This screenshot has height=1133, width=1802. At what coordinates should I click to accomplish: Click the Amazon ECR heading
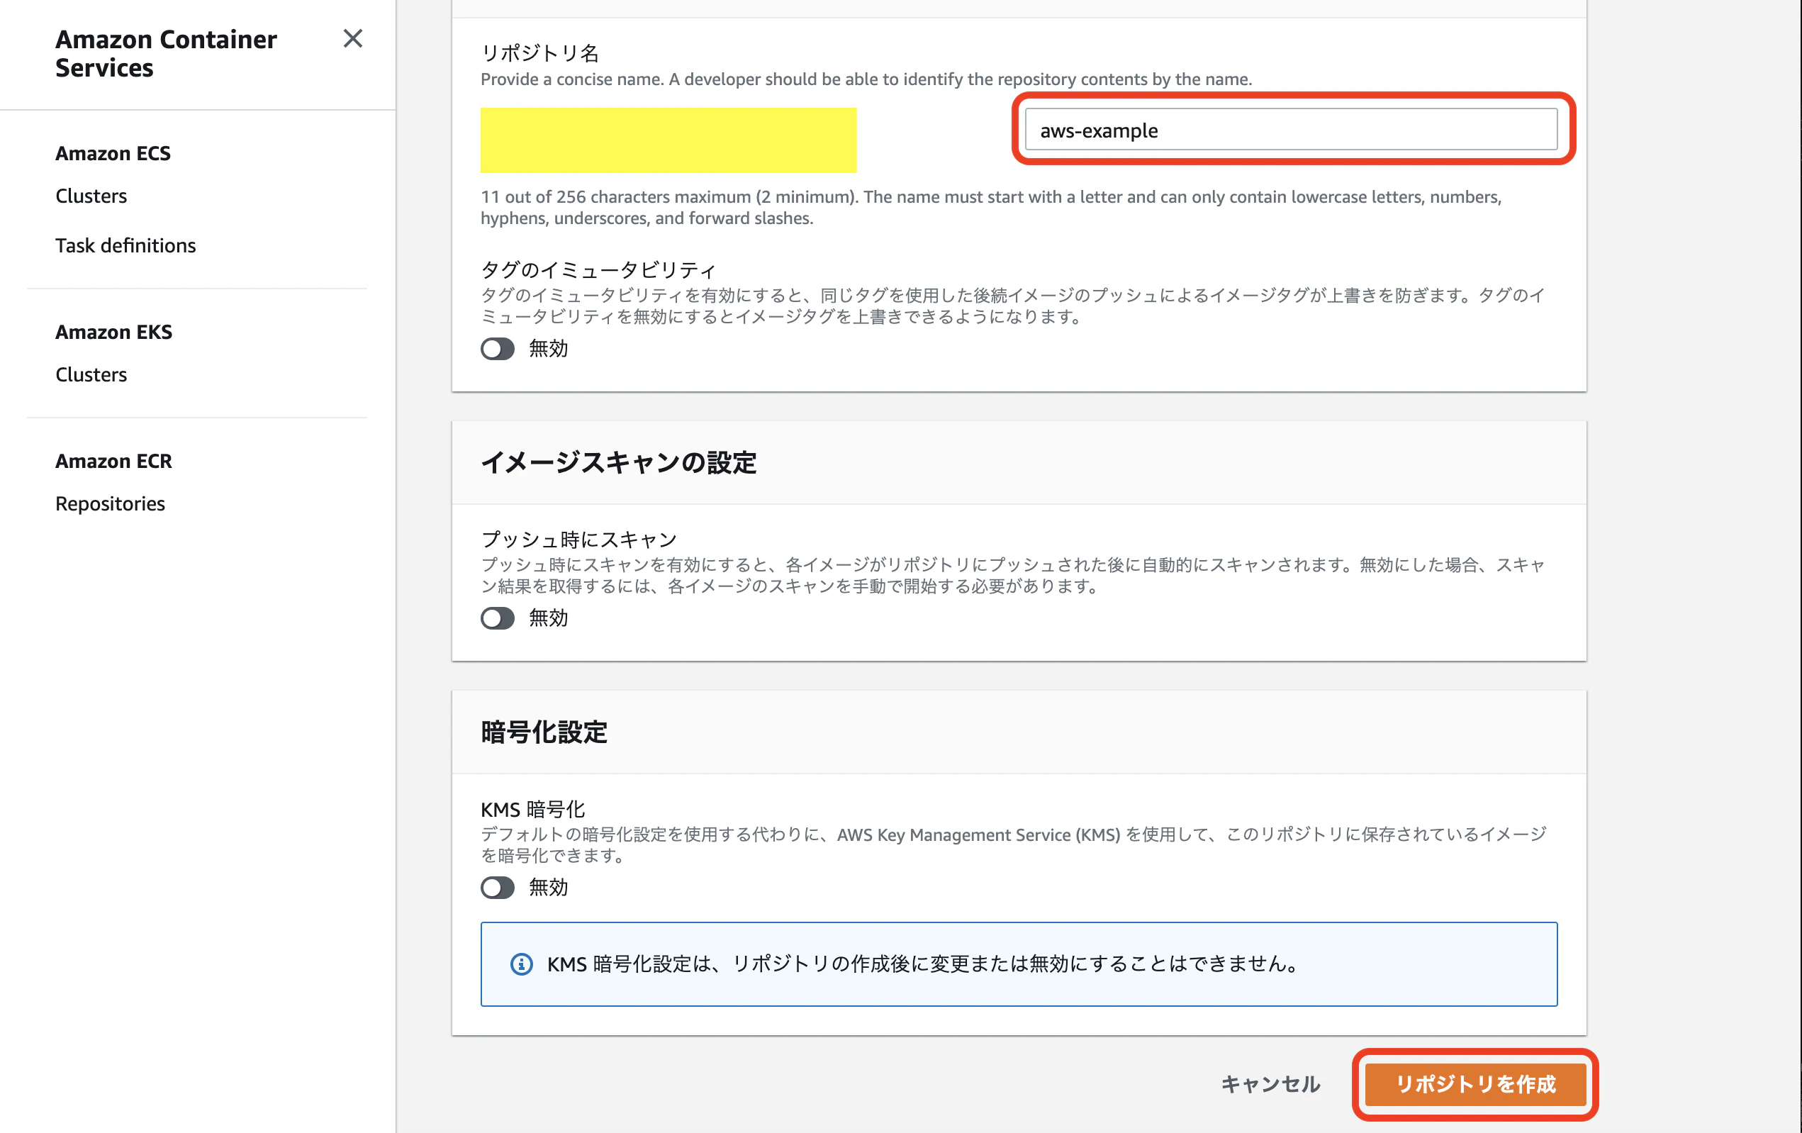click(x=113, y=461)
